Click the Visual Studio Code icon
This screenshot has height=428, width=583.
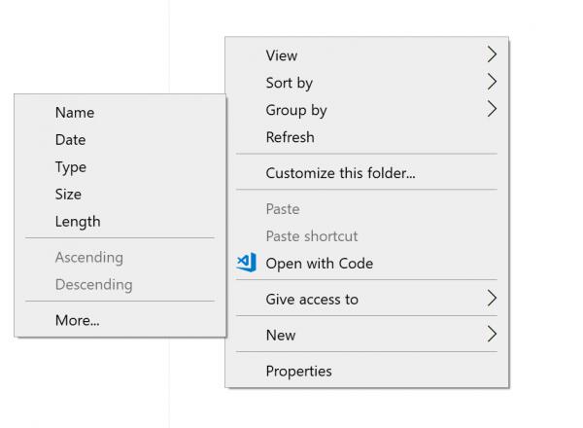click(x=247, y=263)
